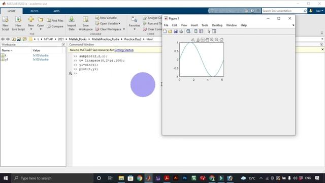Click the notifications bell icon
The height and width of the screenshot is (183, 325).
[311, 11]
